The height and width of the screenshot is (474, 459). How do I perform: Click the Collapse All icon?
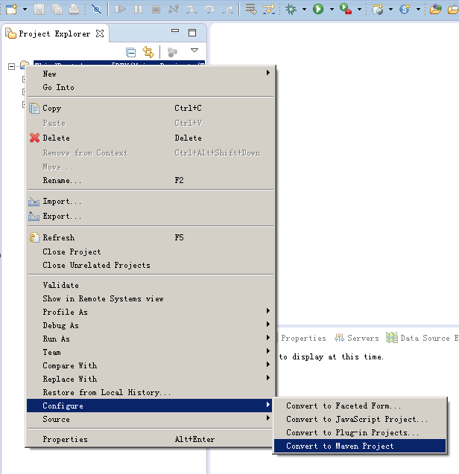[x=131, y=53]
